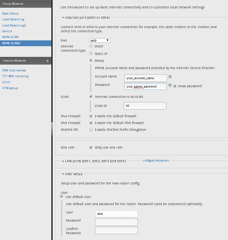Click the info icon next to Account name
Screen dimensions: 228x240
(x=170, y=77)
